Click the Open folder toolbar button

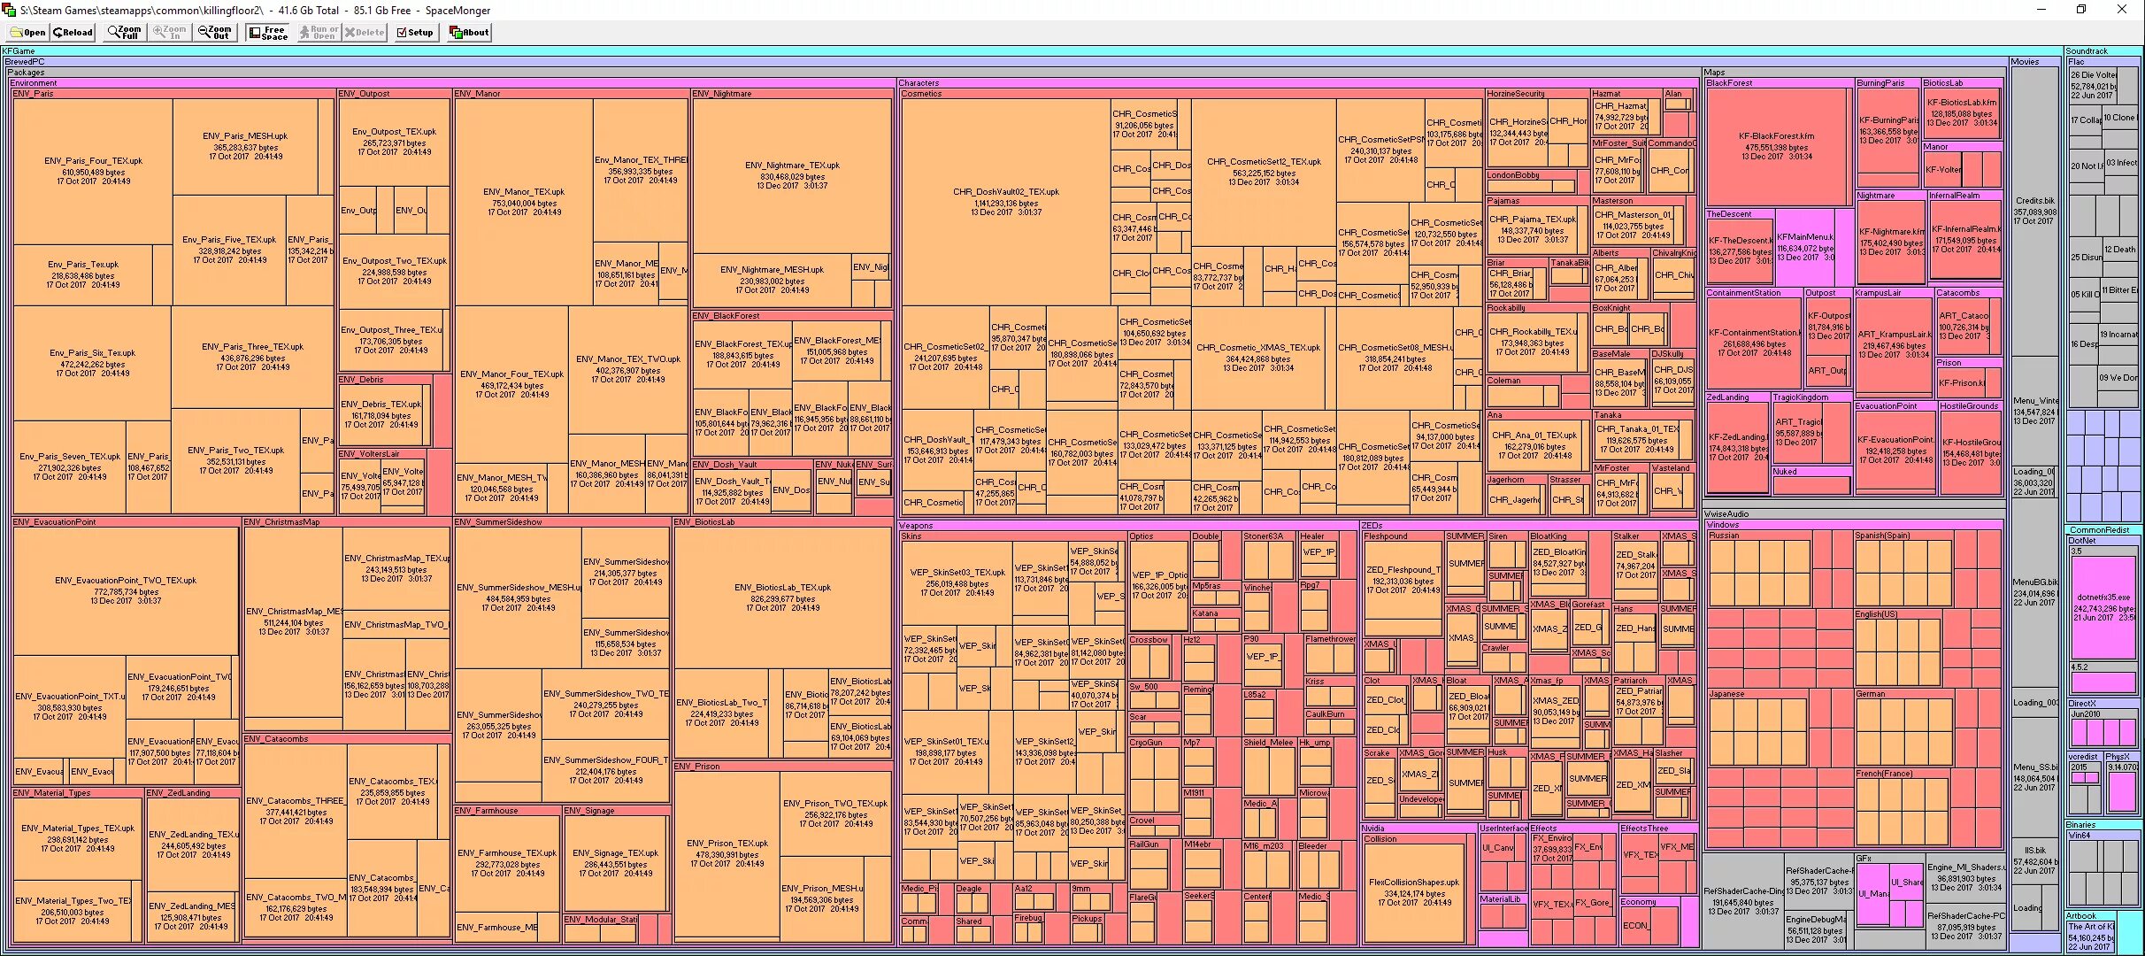[27, 33]
